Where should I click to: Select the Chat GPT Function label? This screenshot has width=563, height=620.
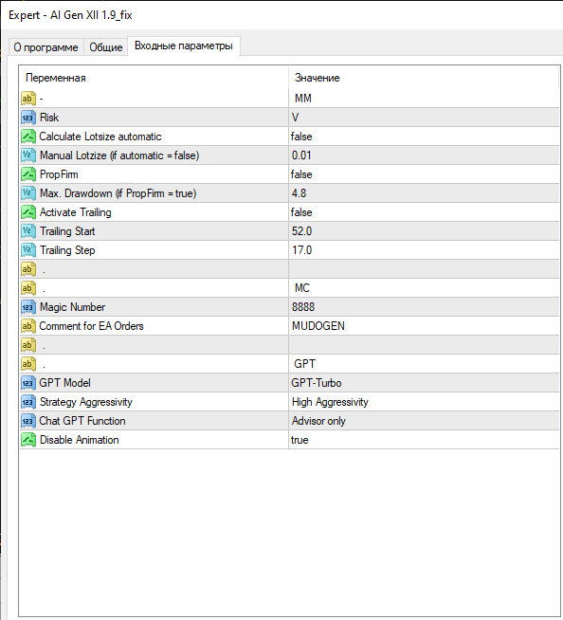pyautogui.click(x=82, y=421)
